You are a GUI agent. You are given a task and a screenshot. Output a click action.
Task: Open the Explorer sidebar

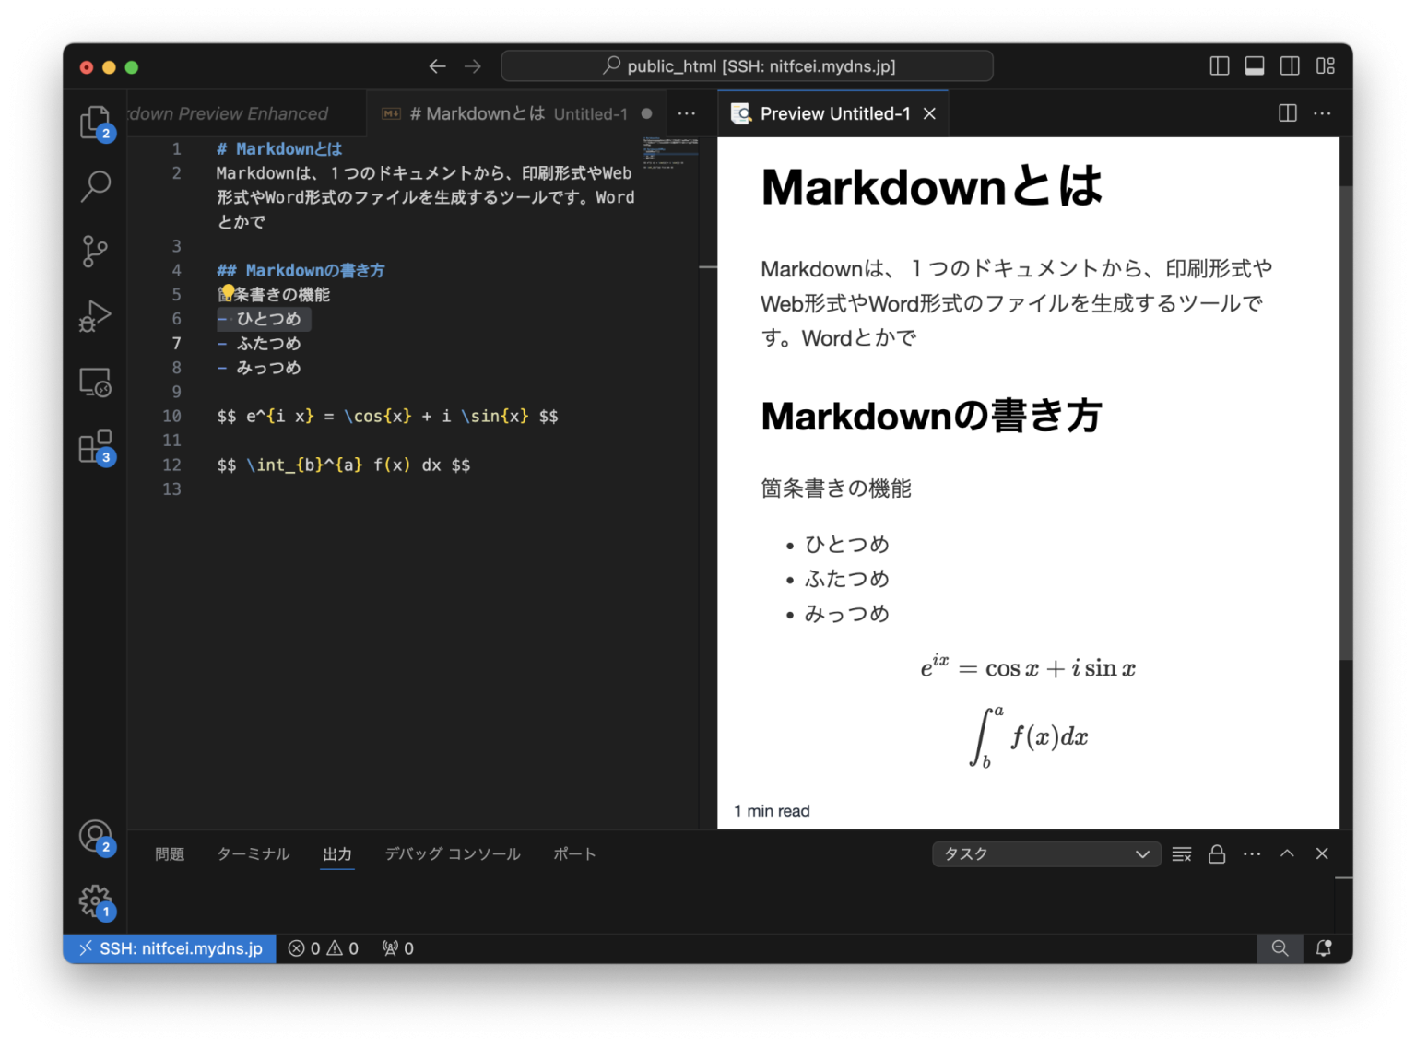tap(95, 122)
